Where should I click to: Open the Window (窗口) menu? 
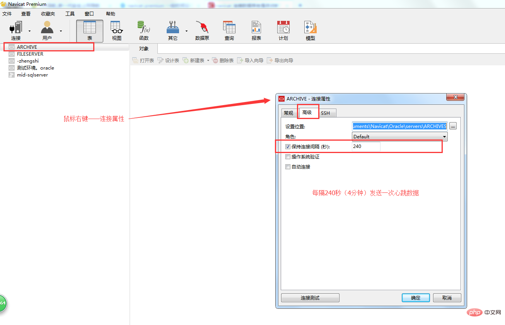89,14
